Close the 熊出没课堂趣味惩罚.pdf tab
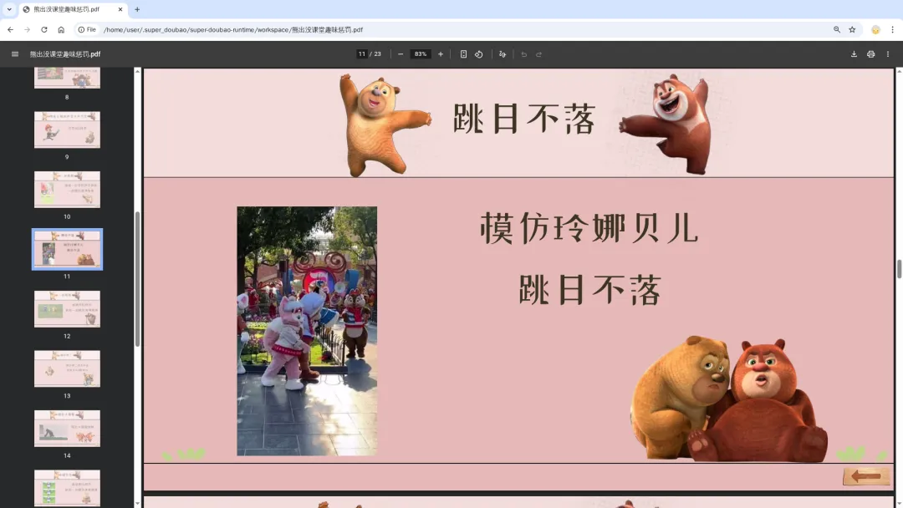 click(120, 9)
